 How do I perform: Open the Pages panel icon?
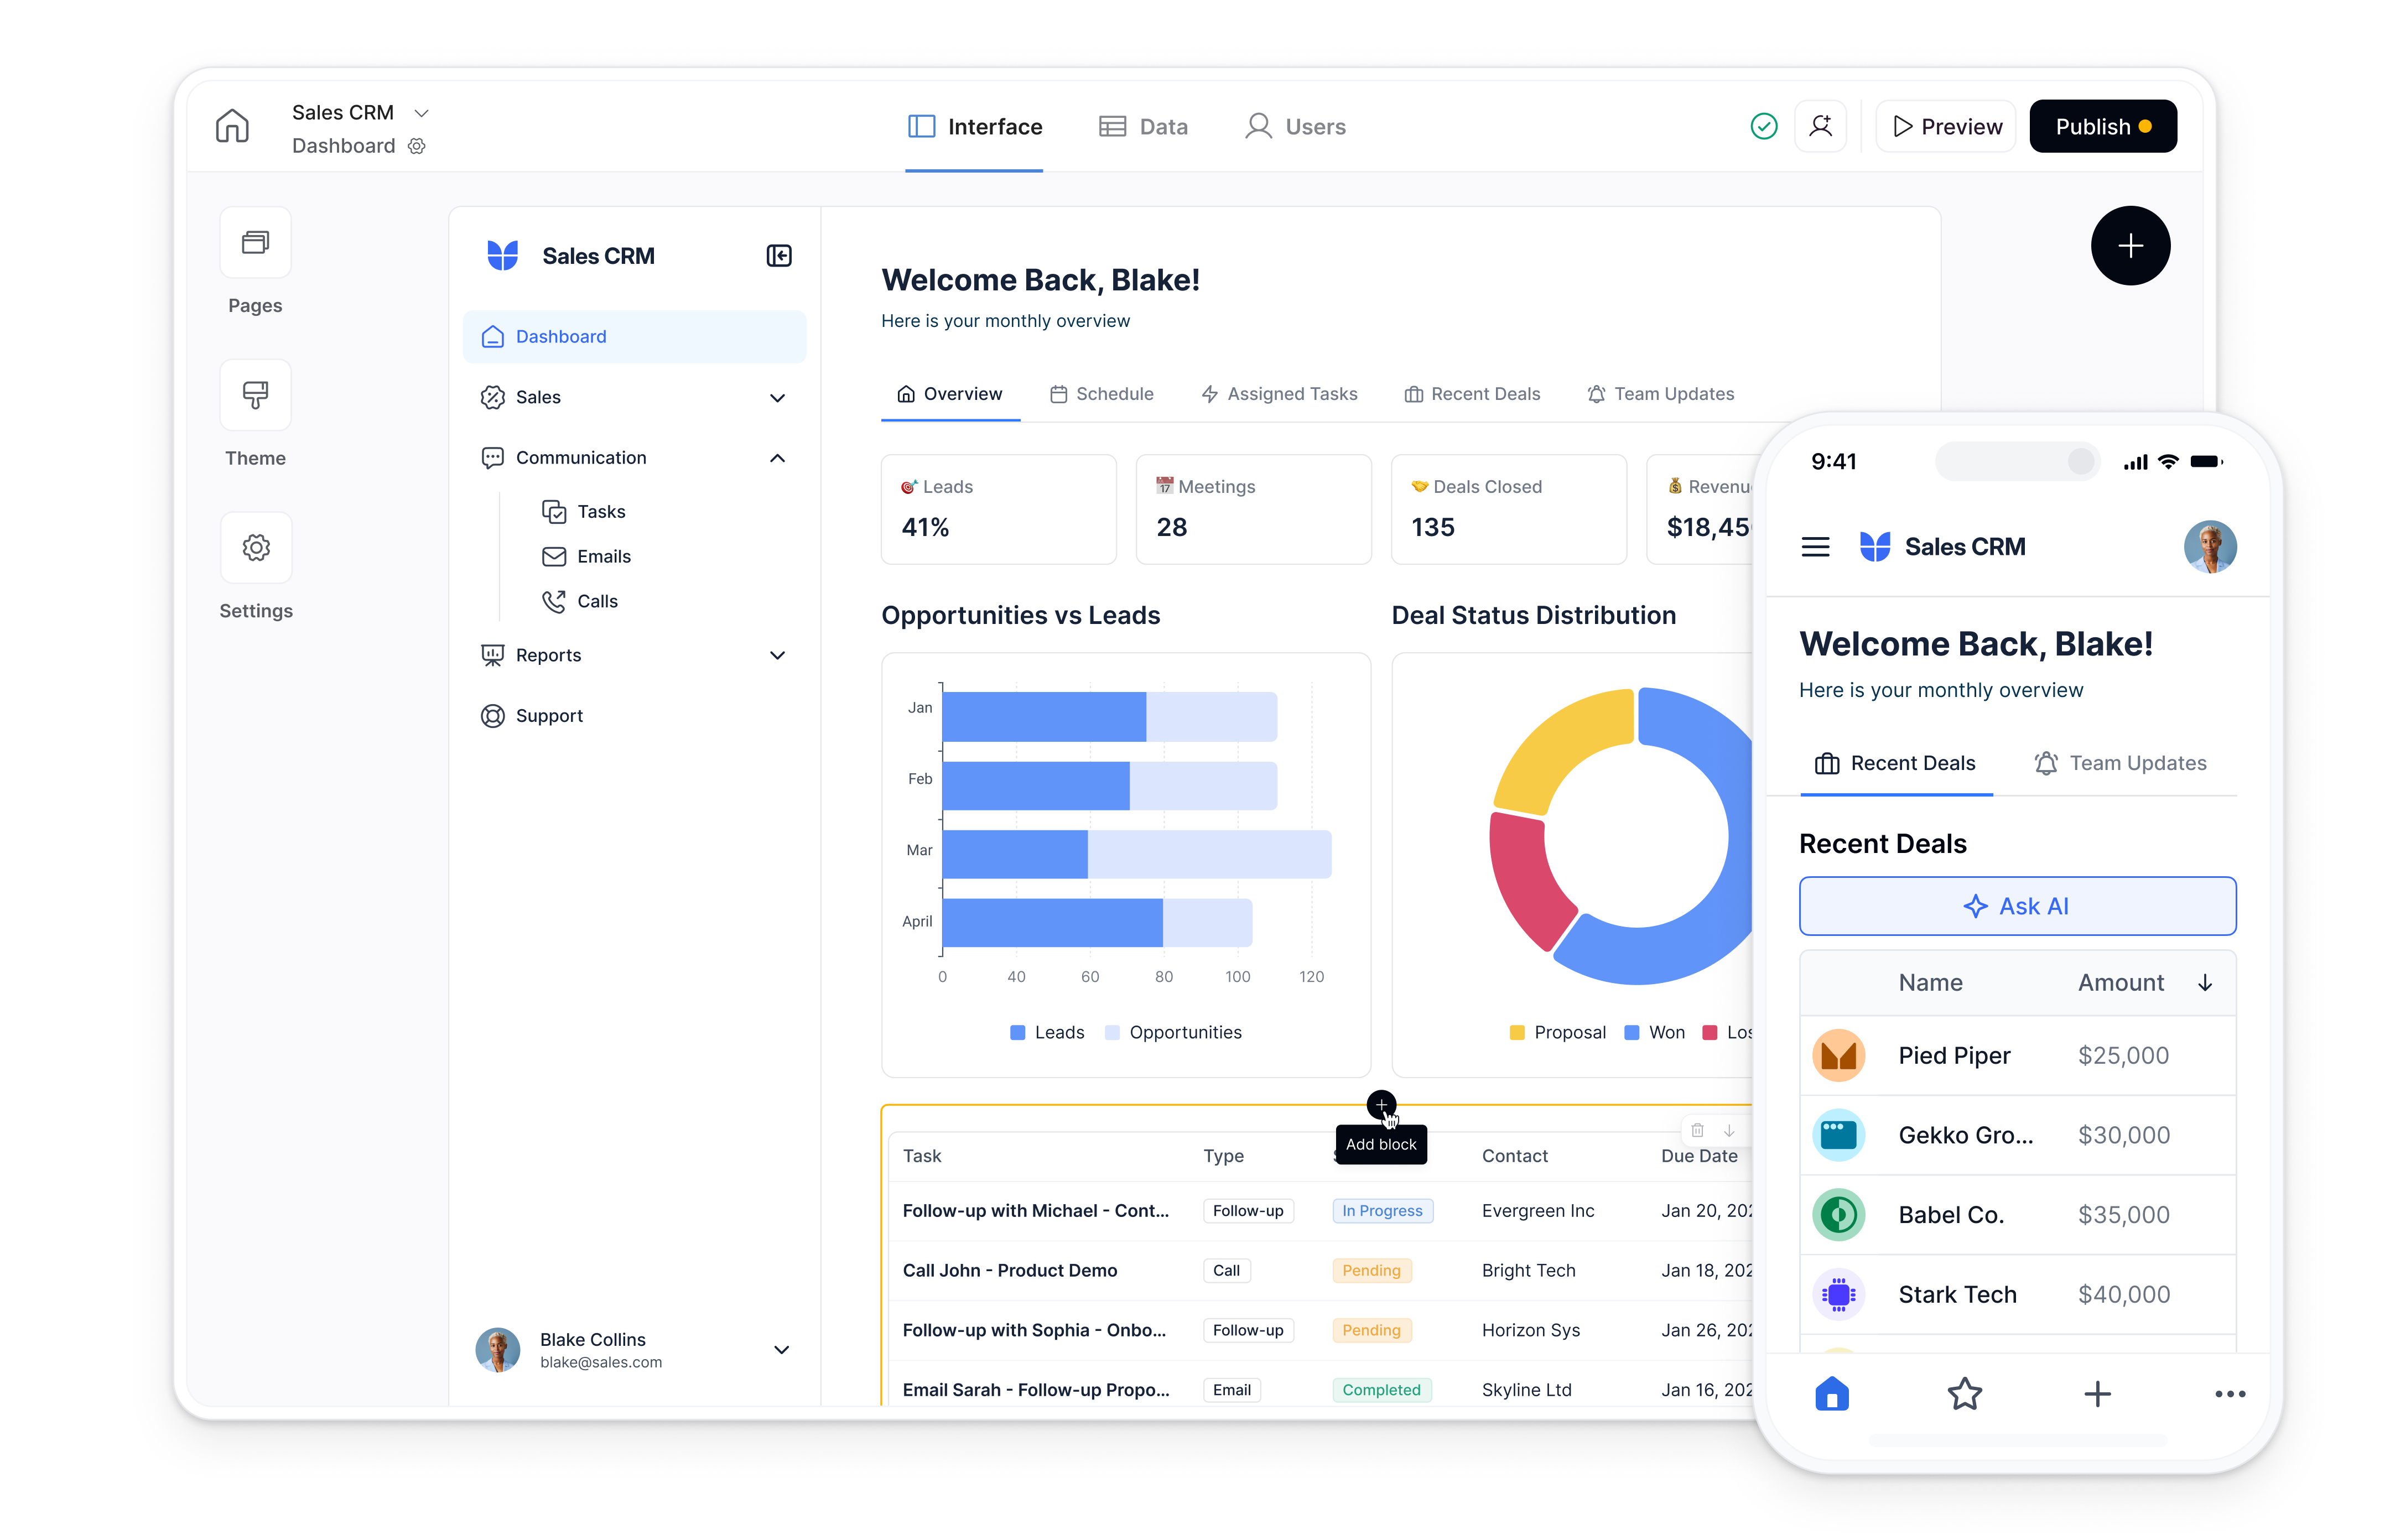[x=256, y=242]
